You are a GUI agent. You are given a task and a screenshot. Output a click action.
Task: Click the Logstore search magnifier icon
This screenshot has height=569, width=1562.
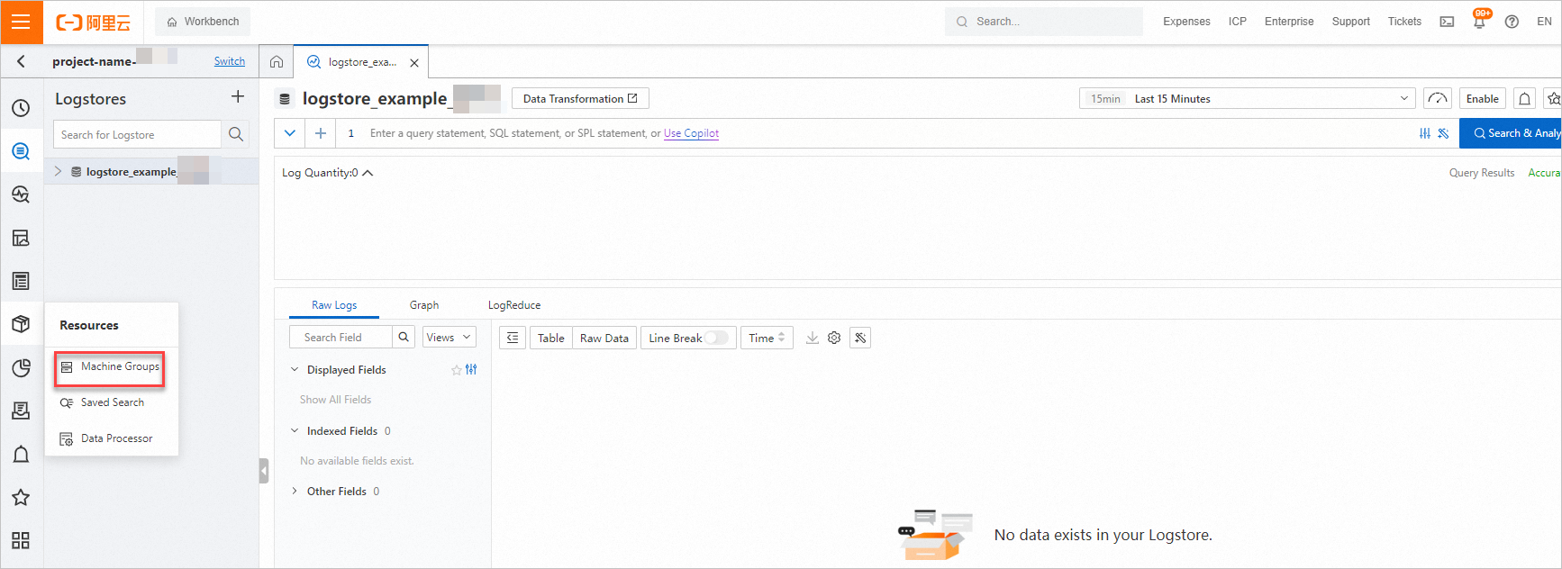(x=236, y=134)
